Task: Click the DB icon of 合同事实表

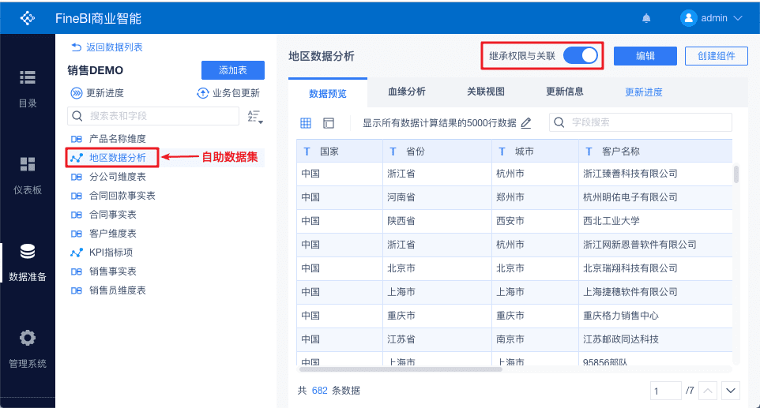Action: (x=77, y=215)
